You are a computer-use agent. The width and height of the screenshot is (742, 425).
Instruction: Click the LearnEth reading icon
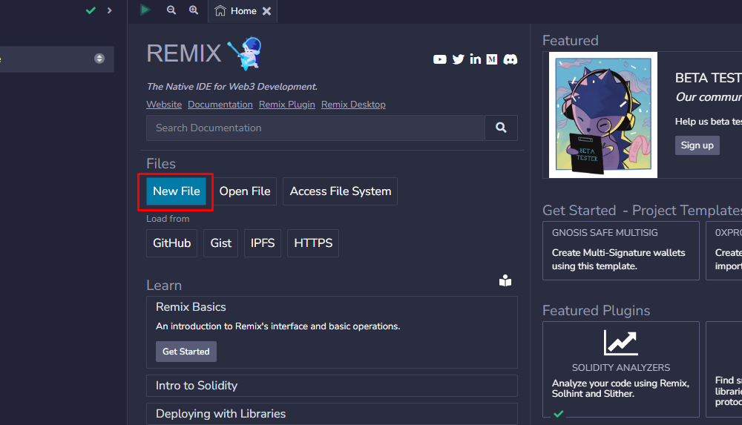coord(505,280)
